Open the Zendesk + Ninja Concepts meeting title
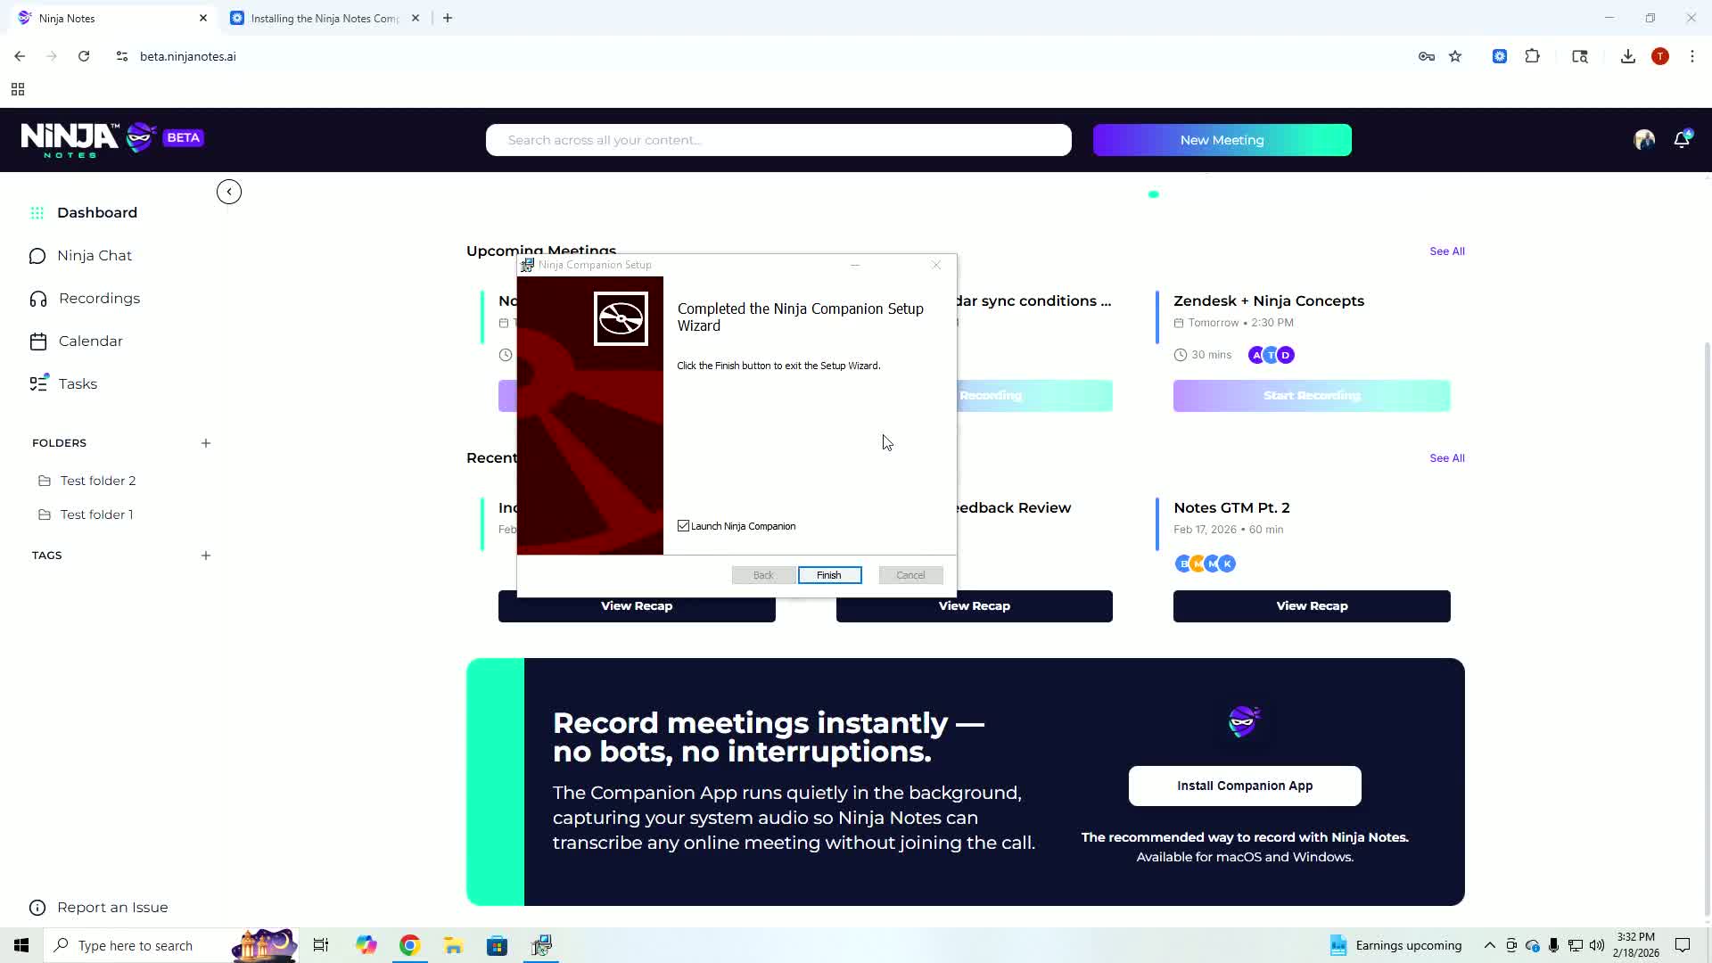This screenshot has height=963, width=1712. tap(1269, 301)
